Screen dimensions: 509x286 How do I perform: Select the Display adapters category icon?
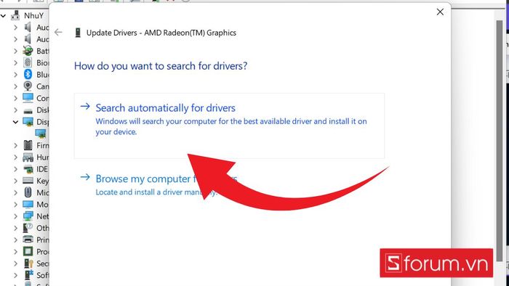pos(28,122)
